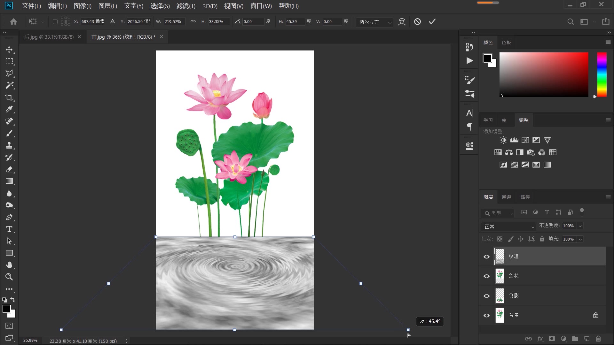Screen dimensions: 614x345
Task: Add a Brightness/Contrast adjustment
Action: [503, 140]
